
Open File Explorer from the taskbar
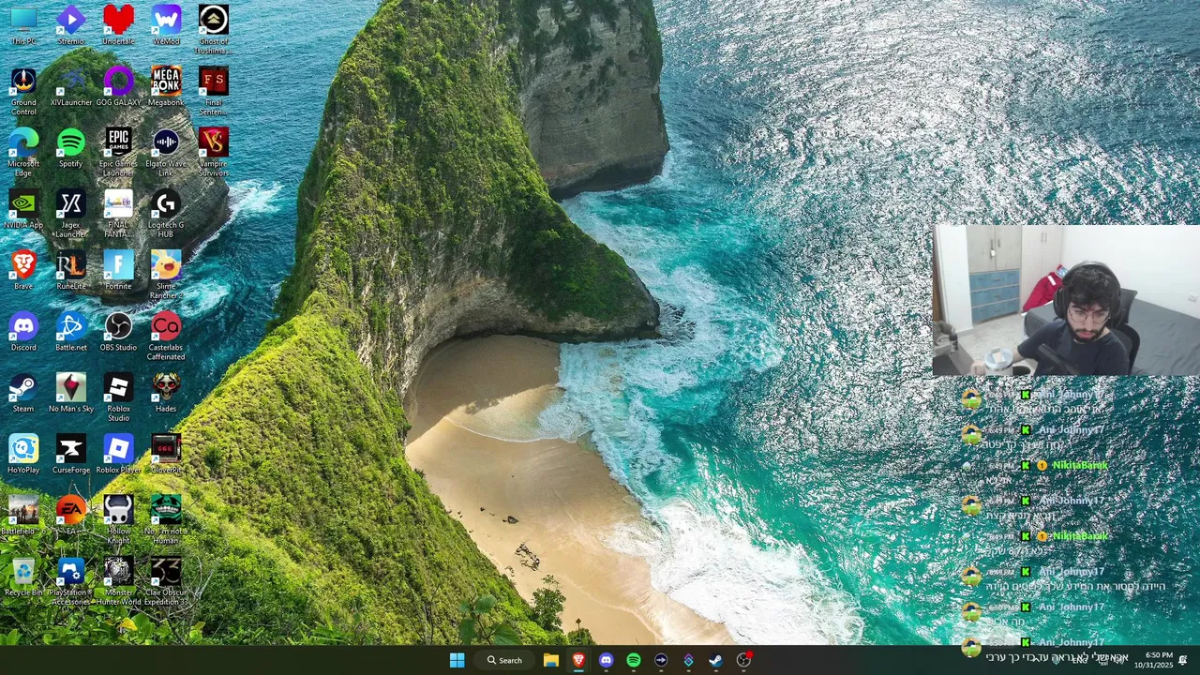(x=551, y=660)
